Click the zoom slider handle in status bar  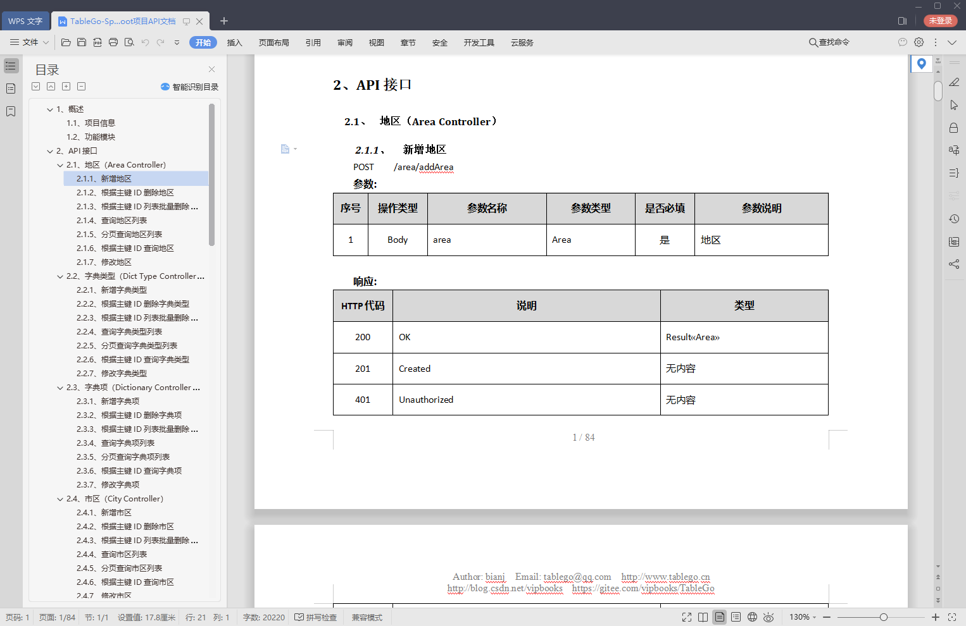(x=883, y=617)
